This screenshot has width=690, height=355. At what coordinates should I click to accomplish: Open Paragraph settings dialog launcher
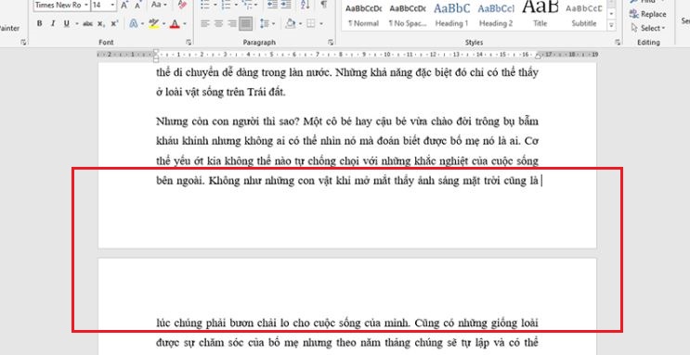(331, 43)
